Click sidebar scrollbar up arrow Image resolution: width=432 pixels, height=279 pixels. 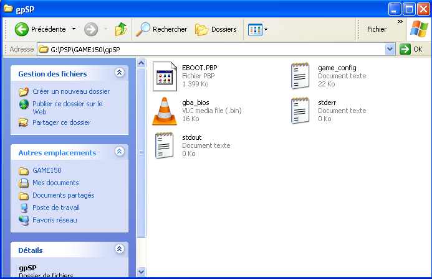(x=141, y=63)
